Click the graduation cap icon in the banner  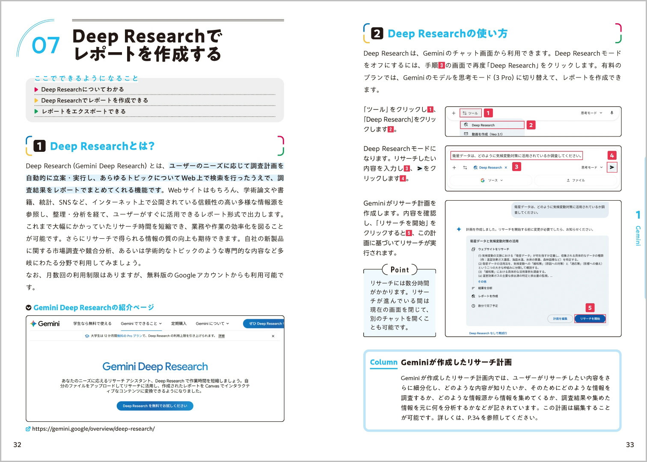click(x=87, y=336)
